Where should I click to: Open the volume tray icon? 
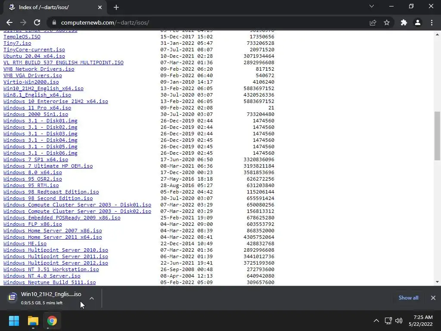click(398, 321)
